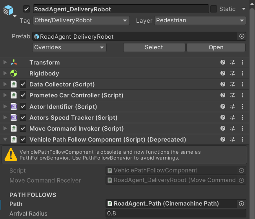Expand the Prometeo Car Controller script
The height and width of the screenshot is (219, 255).
pyautogui.click(x=5, y=95)
